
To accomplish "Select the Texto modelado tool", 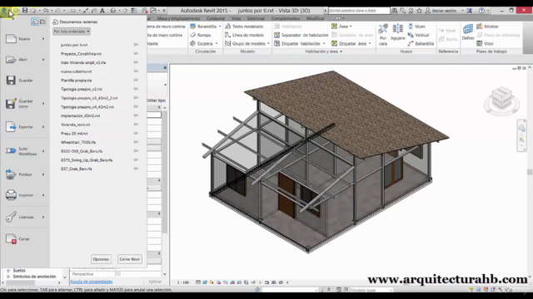I will [244, 26].
